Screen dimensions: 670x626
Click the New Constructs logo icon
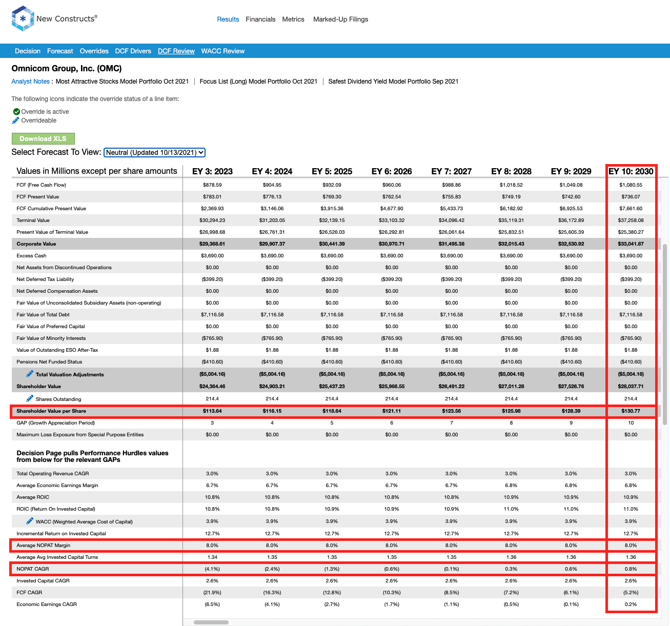[x=23, y=19]
